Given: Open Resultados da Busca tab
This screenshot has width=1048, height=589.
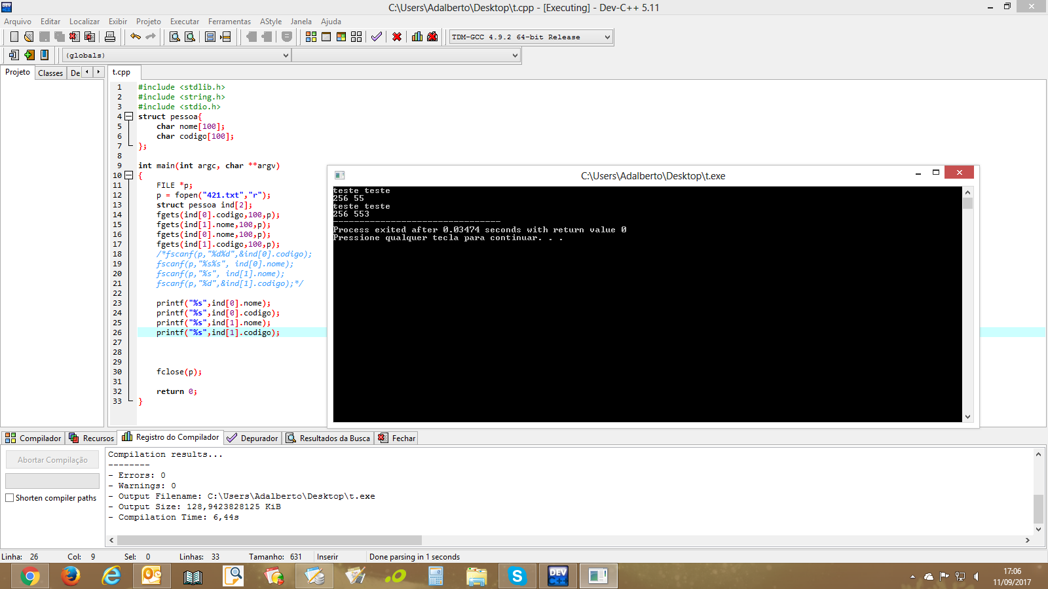Looking at the screenshot, I should pyautogui.click(x=328, y=438).
